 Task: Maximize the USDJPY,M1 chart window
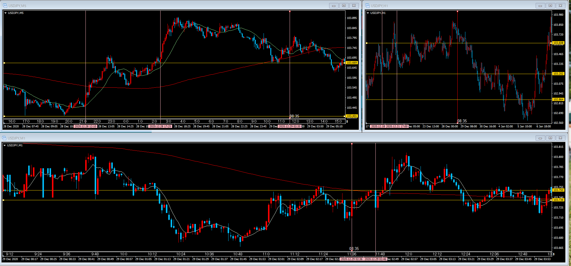click(x=550, y=138)
